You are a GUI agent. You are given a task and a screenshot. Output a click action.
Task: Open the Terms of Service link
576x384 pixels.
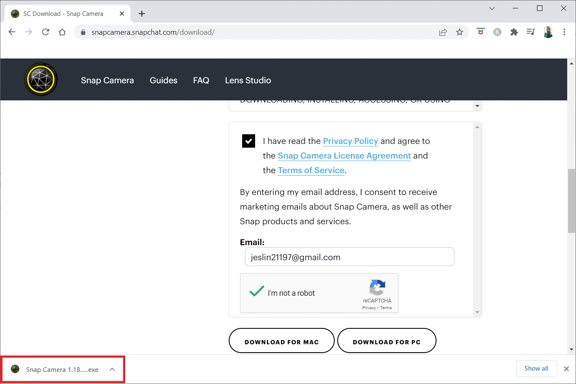pos(311,170)
